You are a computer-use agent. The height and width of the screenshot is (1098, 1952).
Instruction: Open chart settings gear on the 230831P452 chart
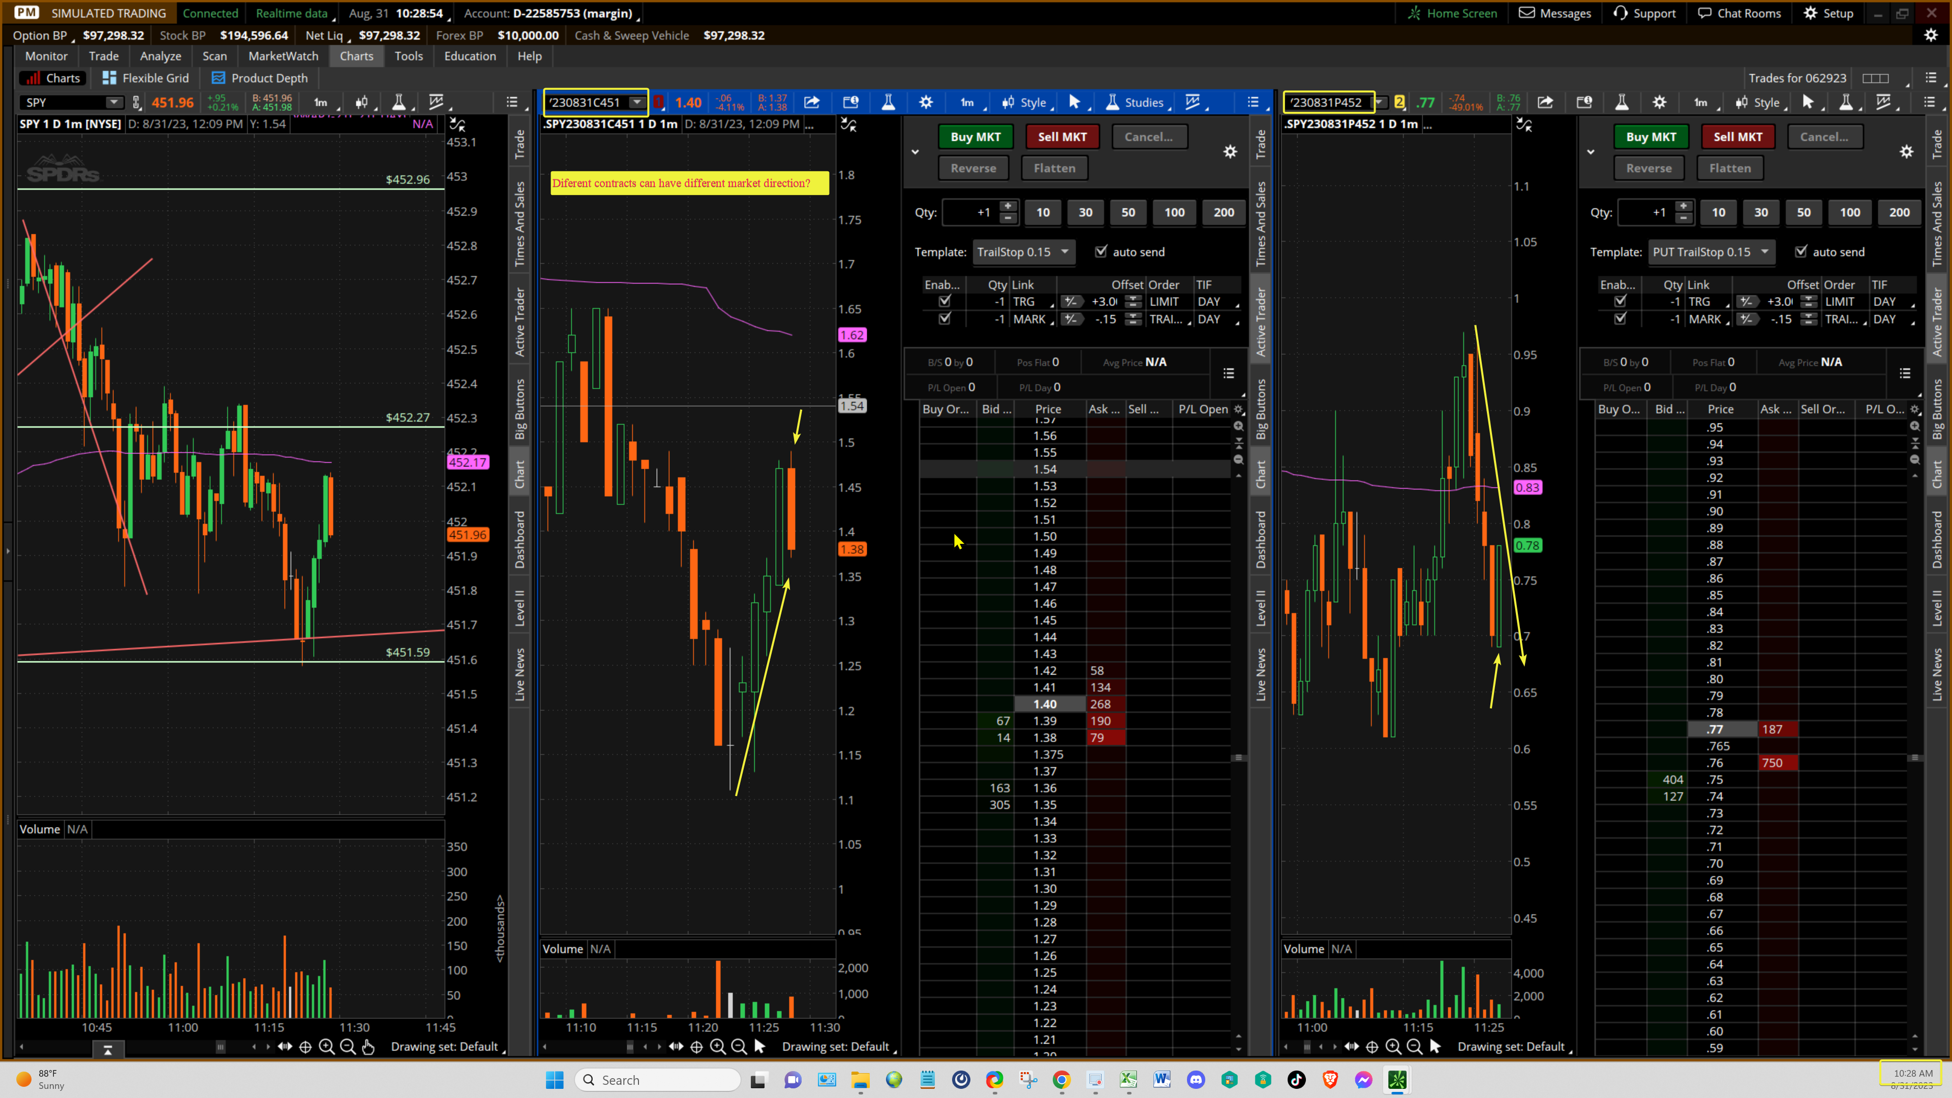click(1660, 102)
